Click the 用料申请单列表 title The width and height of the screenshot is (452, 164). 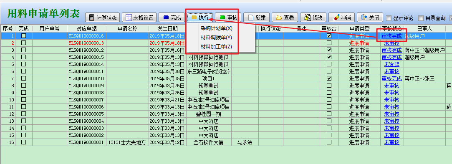pyautogui.click(x=43, y=13)
